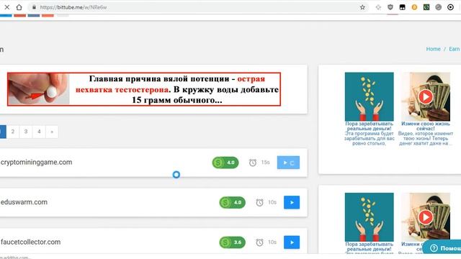Image resolution: width=461 pixels, height=259 pixels.
Task: Open the shield extension icon
Action: tap(390, 7)
